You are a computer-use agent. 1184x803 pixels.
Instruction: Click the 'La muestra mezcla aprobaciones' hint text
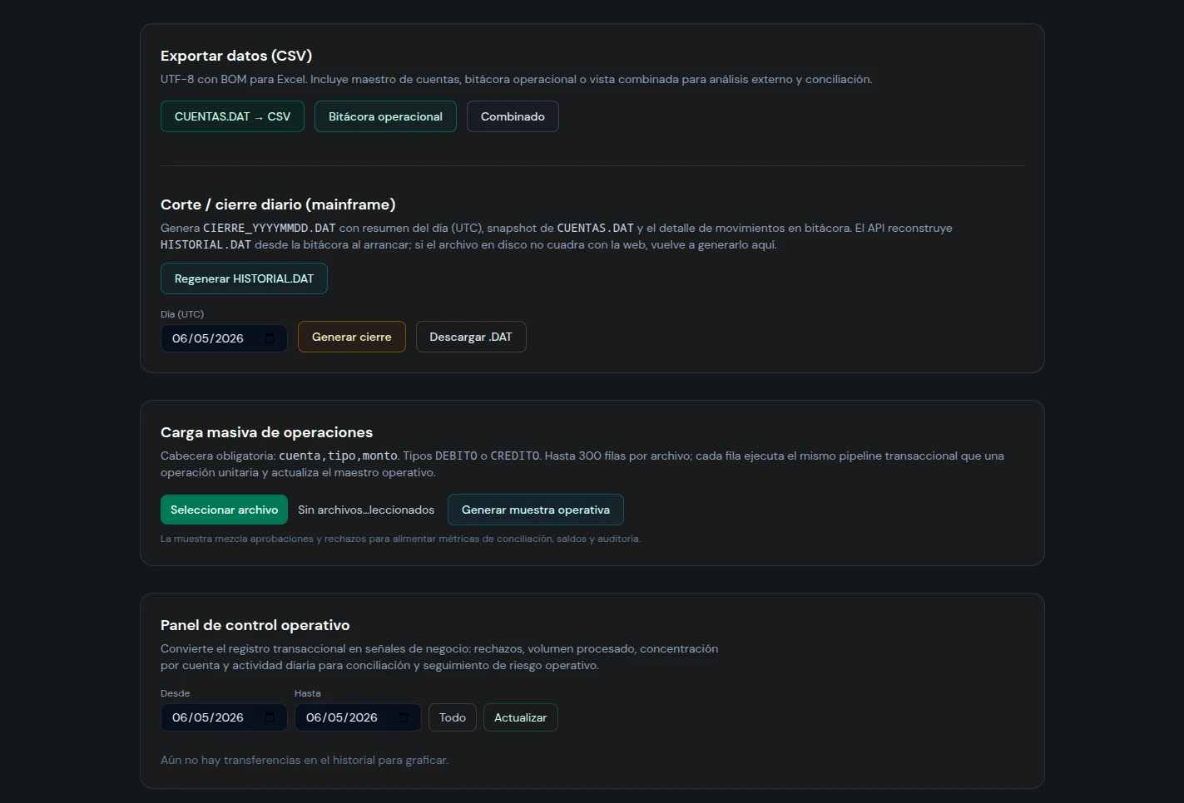400,539
